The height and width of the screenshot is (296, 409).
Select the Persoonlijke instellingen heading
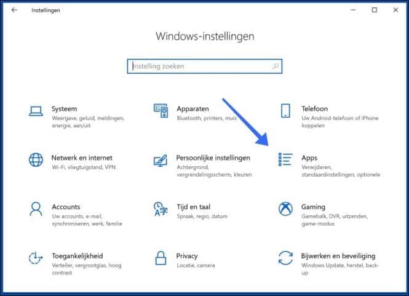click(x=213, y=158)
